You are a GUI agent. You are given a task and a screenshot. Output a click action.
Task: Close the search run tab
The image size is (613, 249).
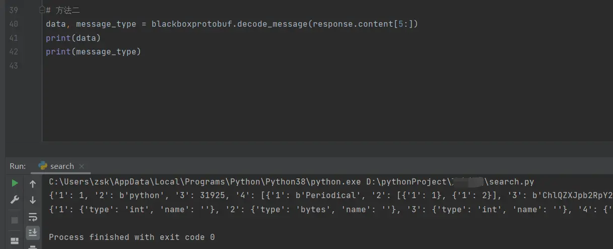(x=82, y=166)
